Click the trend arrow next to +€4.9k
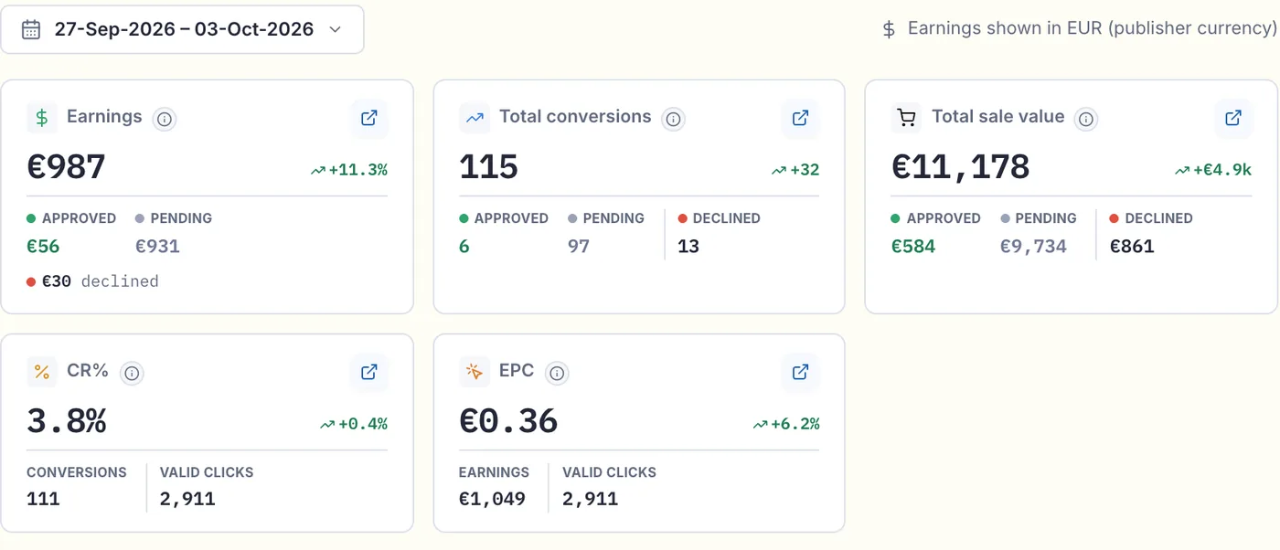The image size is (1280, 550). (x=1182, y=170)
